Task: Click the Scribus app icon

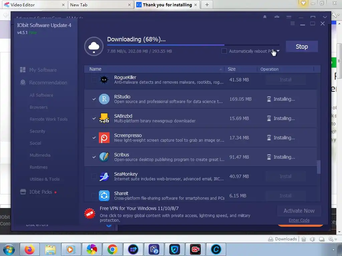Action: tap(104, 157)
